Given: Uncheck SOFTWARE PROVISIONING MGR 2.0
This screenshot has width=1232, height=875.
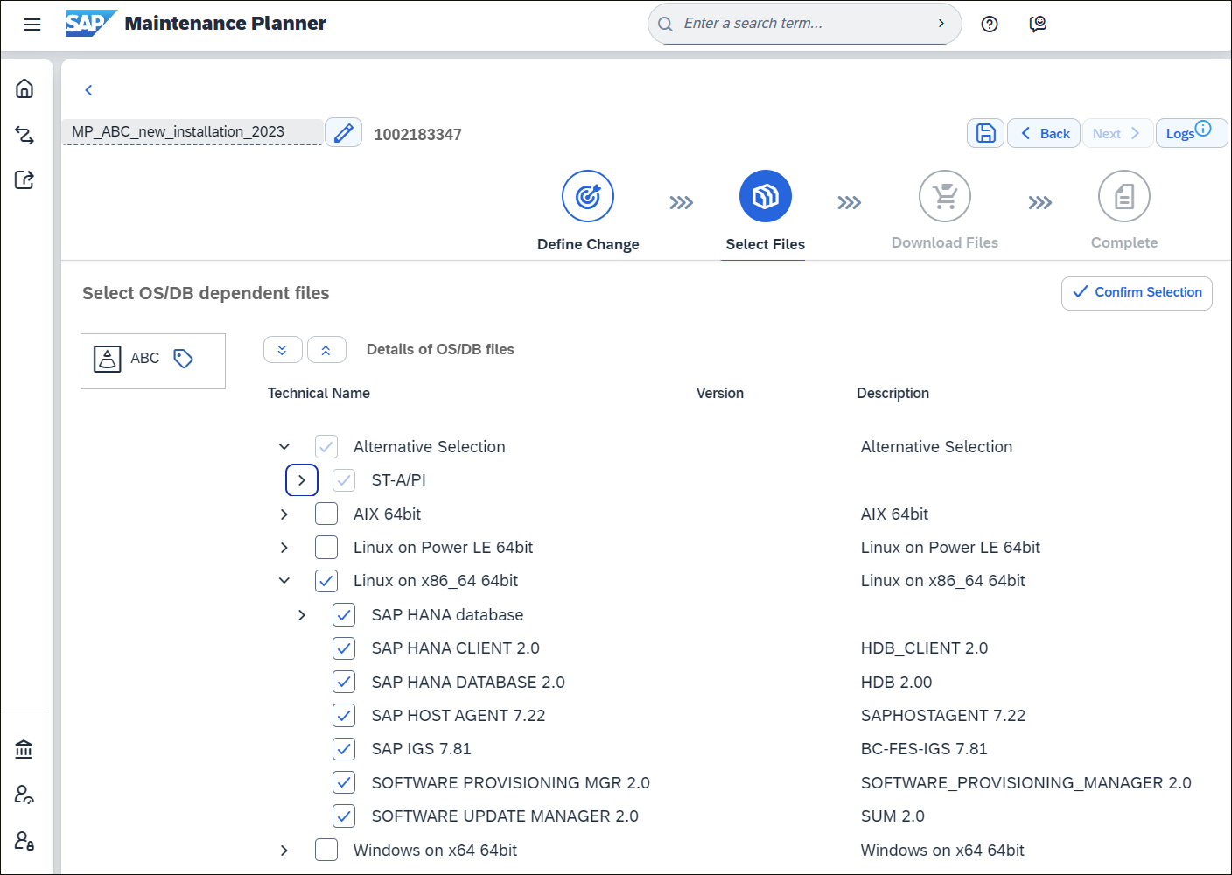Looking at the screenshot, I should [x=344, y=782].
